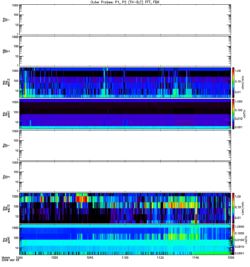Click the '10' frequency tick of thb fff 2 panel
The image size is (250, 267).
pyautogui.click(x=17, y=56)
